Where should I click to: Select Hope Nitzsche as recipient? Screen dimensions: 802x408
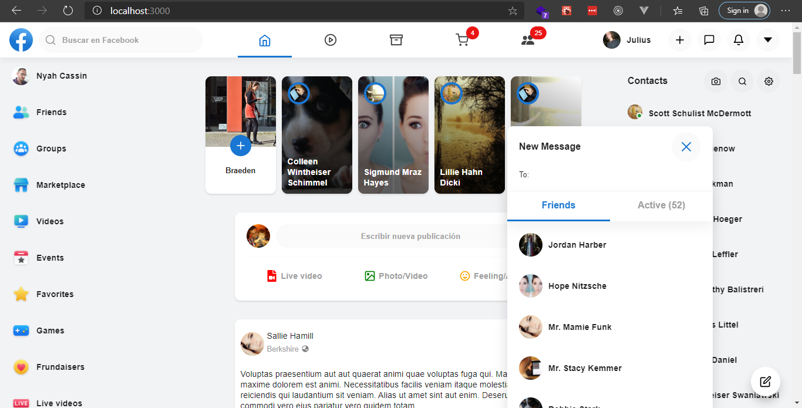(610, 286)
